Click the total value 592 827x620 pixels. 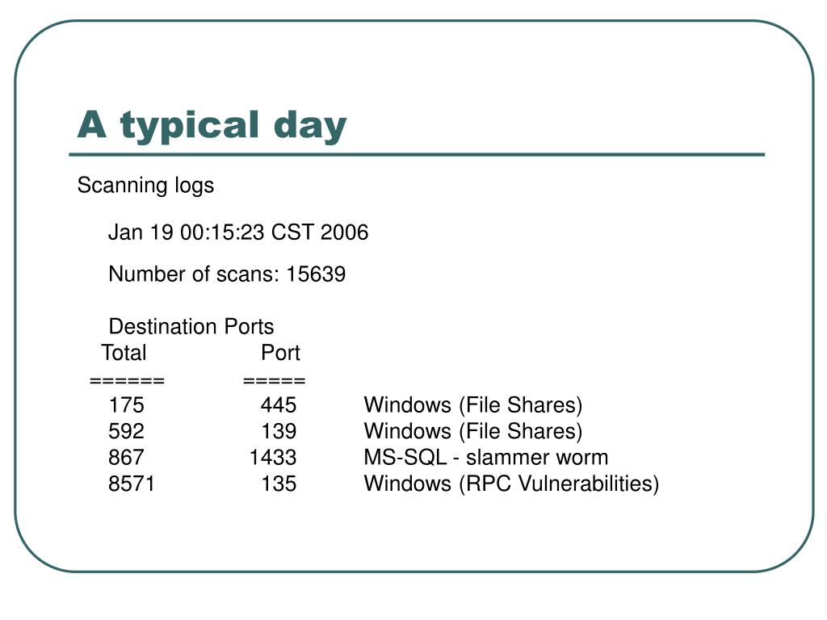coord(126,431)
